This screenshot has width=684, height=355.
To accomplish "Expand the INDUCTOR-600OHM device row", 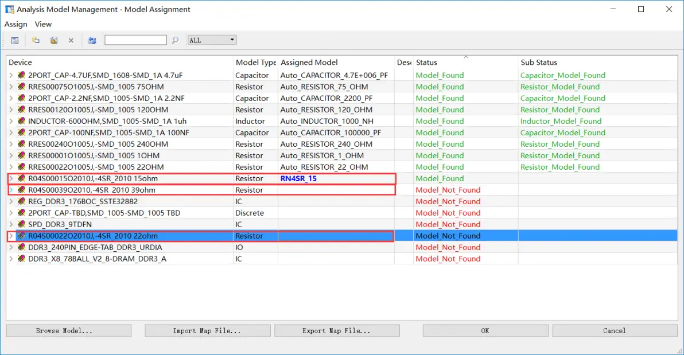I will pos(11,121).
